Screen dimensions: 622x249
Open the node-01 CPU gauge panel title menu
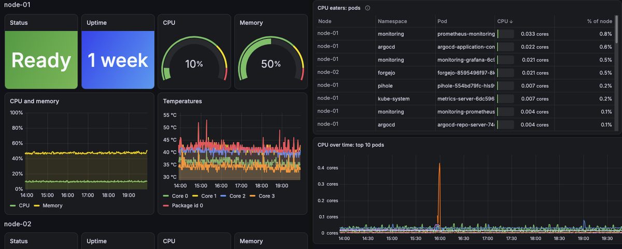point(169,23)
